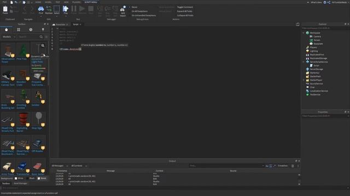Screen dimensions: 350x196
Task: Click Expand All Folds action
Action: 184,11
